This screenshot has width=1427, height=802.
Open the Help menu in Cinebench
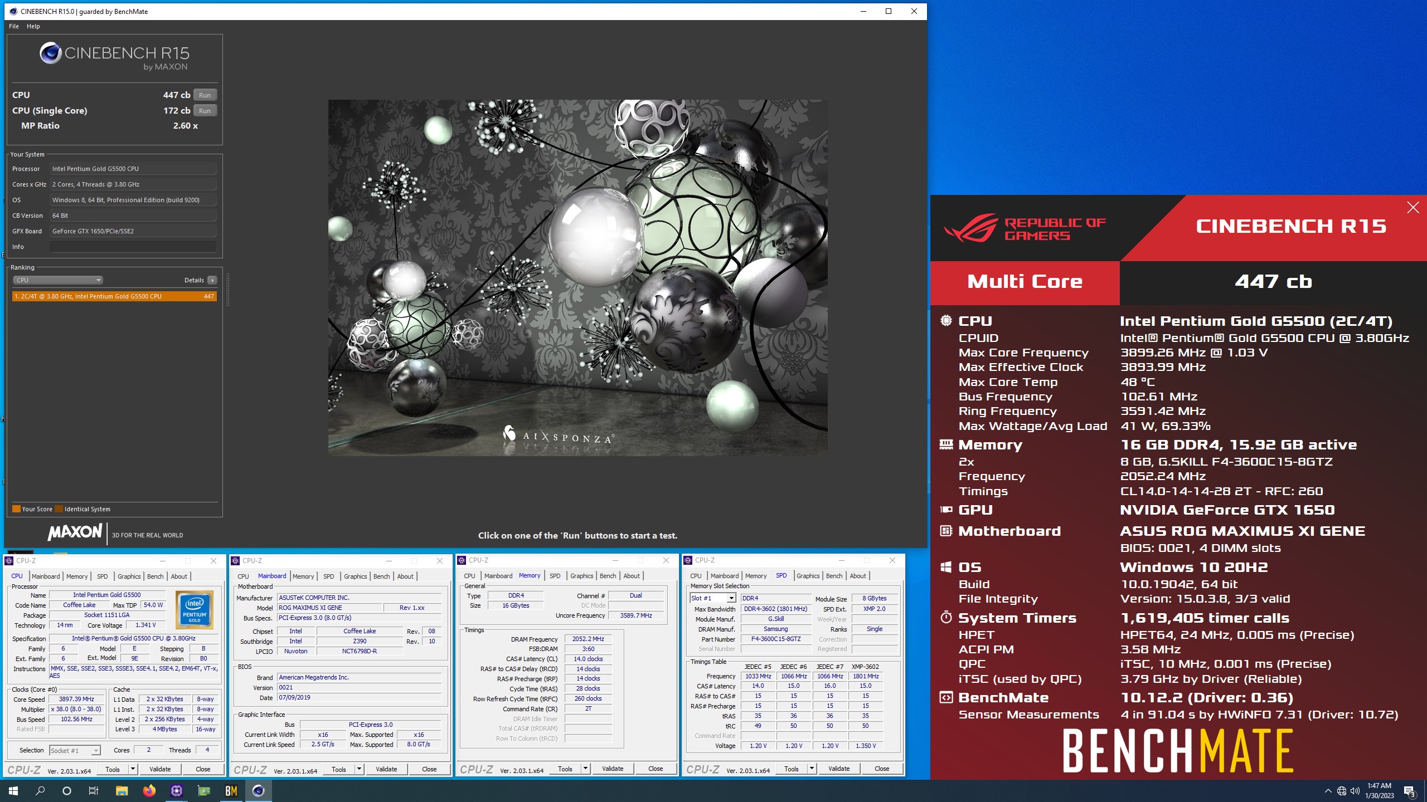33,26
